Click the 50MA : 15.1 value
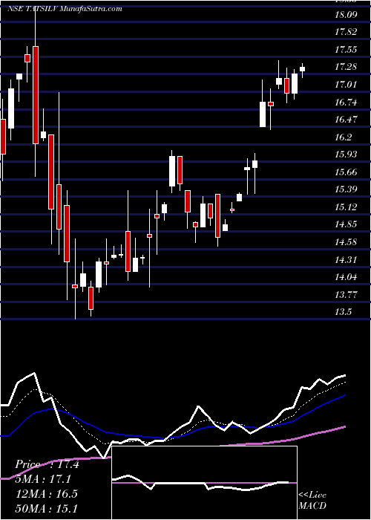 [x=46, y=508]
